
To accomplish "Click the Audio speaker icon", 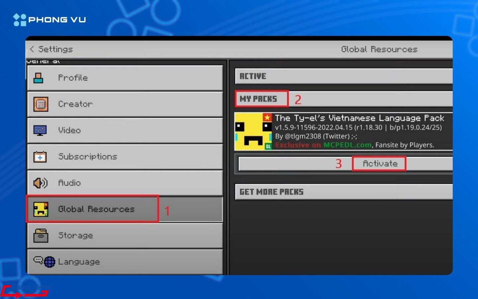I will tap(40, 183).
